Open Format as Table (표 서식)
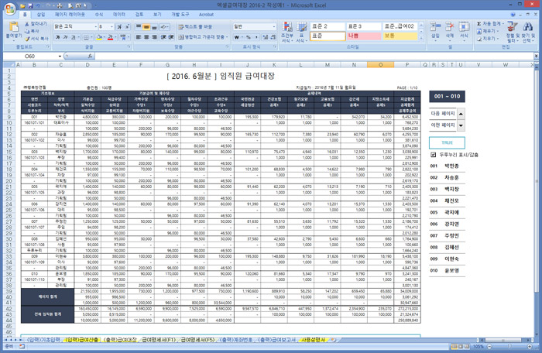Screen dimensions: 542x353 [301, 33]
